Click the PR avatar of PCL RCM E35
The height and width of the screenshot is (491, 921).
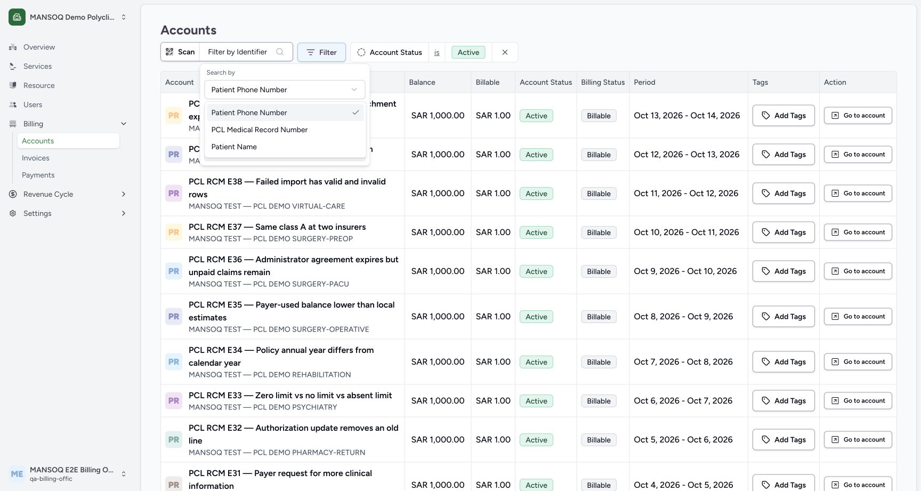pyautogui.click(x=174, y=316)
